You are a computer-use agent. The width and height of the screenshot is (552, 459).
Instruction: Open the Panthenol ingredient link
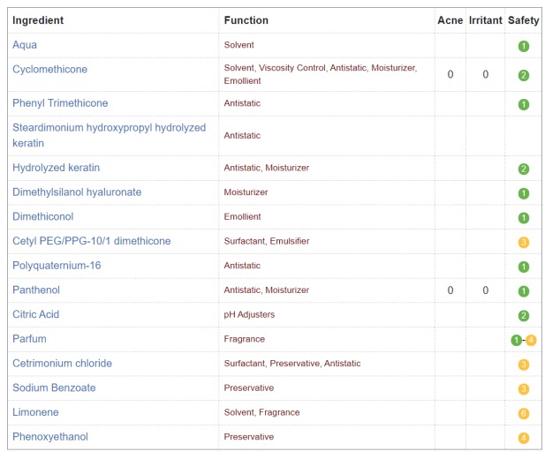click(36, 290)
